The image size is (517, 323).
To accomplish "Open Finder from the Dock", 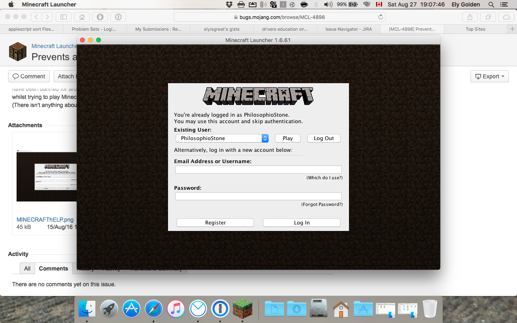I will (87, 309).
